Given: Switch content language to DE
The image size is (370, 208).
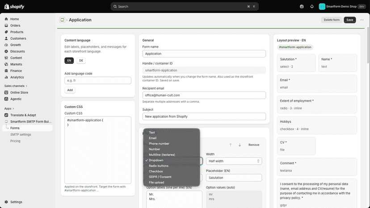Looking at the screenshot, I should (x=81, y=61).
